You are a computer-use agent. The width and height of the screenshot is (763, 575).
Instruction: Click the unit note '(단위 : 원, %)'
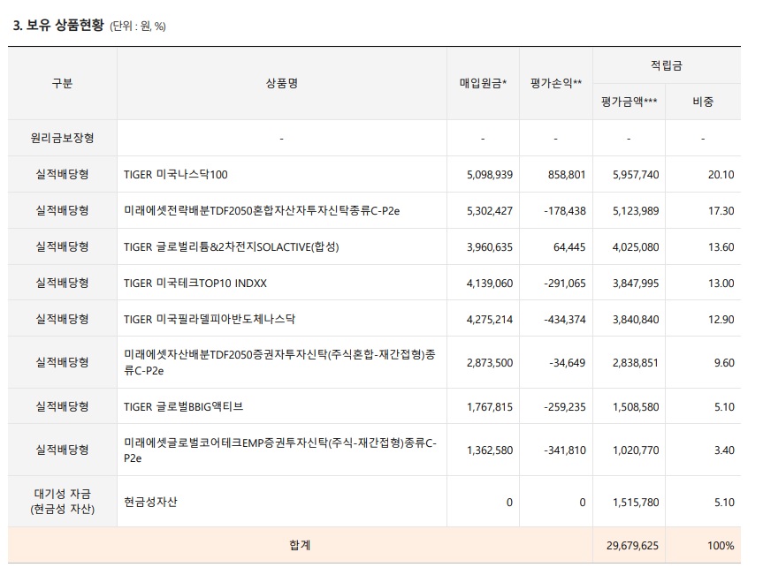click(138, 26)
